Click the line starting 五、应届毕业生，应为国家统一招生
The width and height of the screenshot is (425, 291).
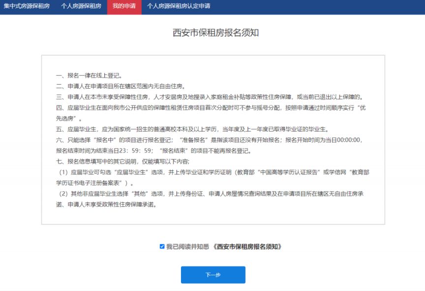tap(192, 129)
